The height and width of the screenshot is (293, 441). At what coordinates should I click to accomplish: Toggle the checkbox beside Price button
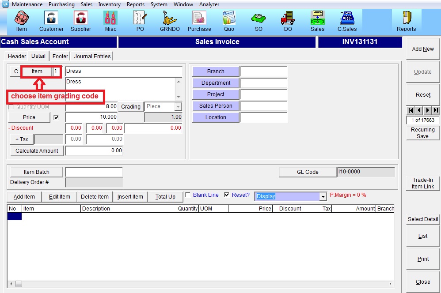point(56,117)
